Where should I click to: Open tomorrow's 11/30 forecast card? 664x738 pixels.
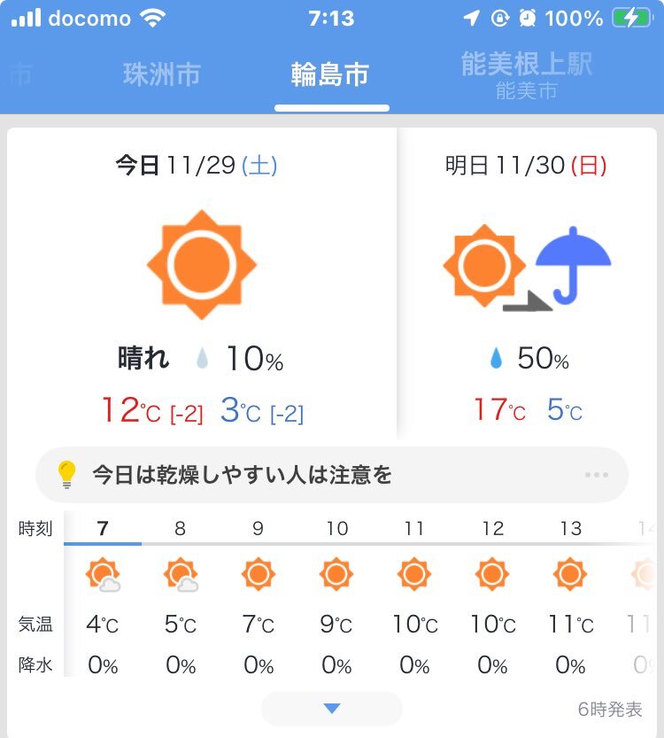(527, 284)
